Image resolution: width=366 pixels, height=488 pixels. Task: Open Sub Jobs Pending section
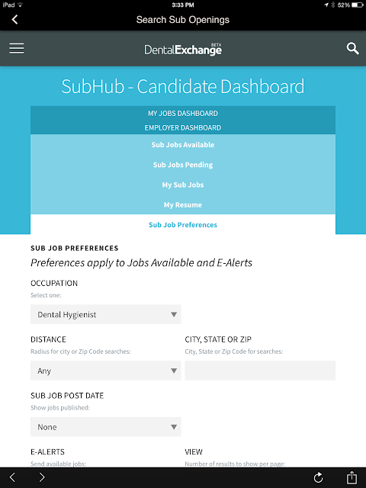183,165
